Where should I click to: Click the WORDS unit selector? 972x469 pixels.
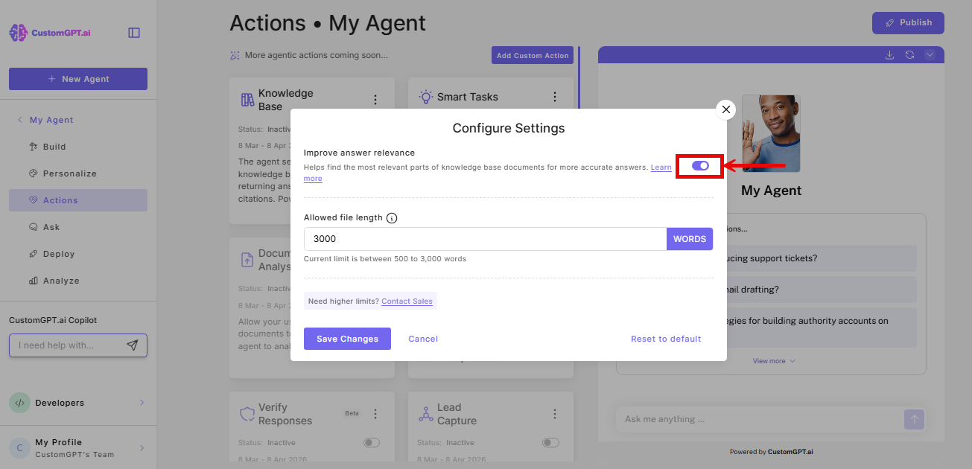[689, 238]
